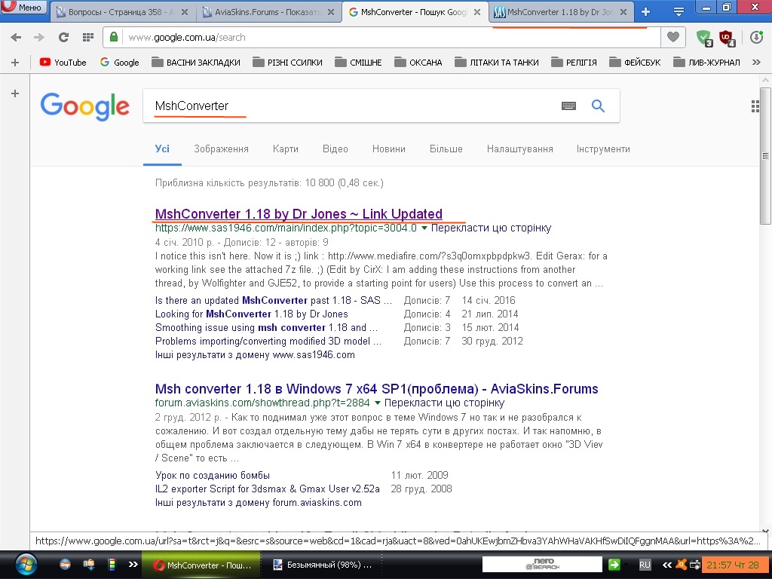Add page to bookmarks with heart icon
This screenshot has width=772, height=579.
[x=673, y=37]
